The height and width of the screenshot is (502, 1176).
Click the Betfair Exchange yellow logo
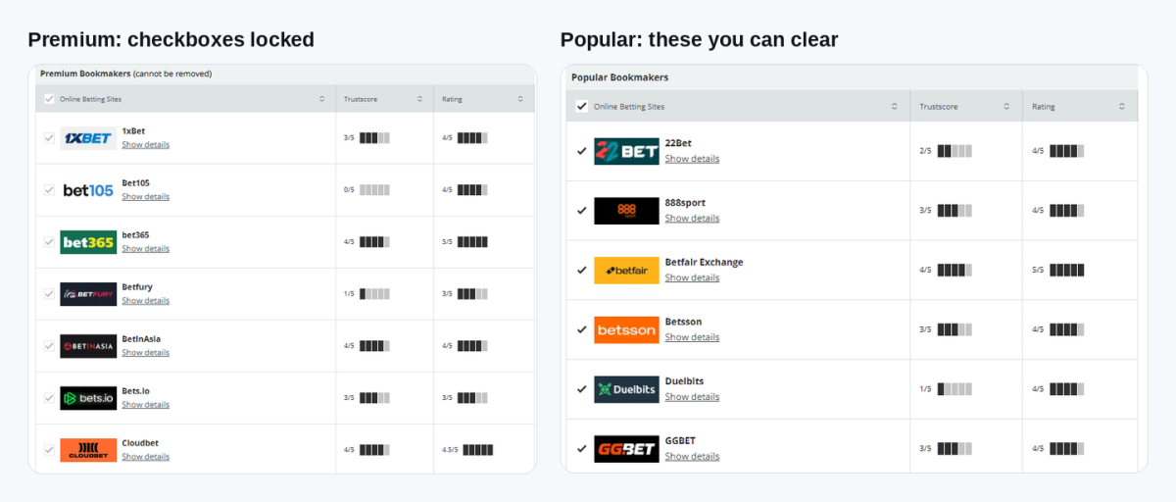pyautogui.click(x=626, y=271)
